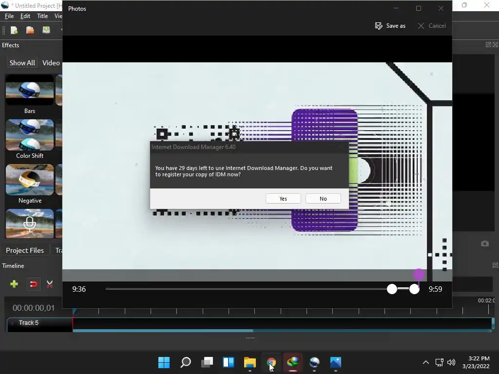Close the preview panel via its X icon
Image resolution: width=499 pixels, height=374 pixels.
tap(496, 44)
